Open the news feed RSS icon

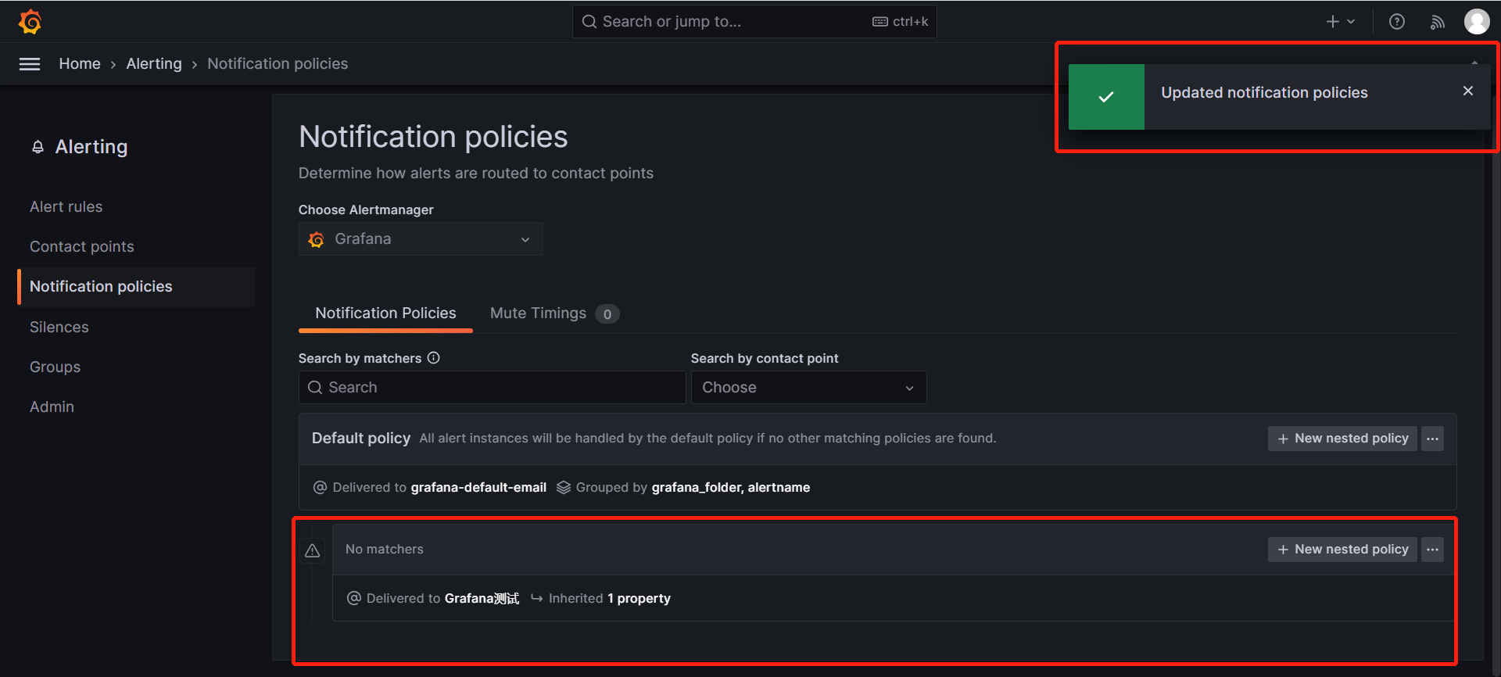1437,22
